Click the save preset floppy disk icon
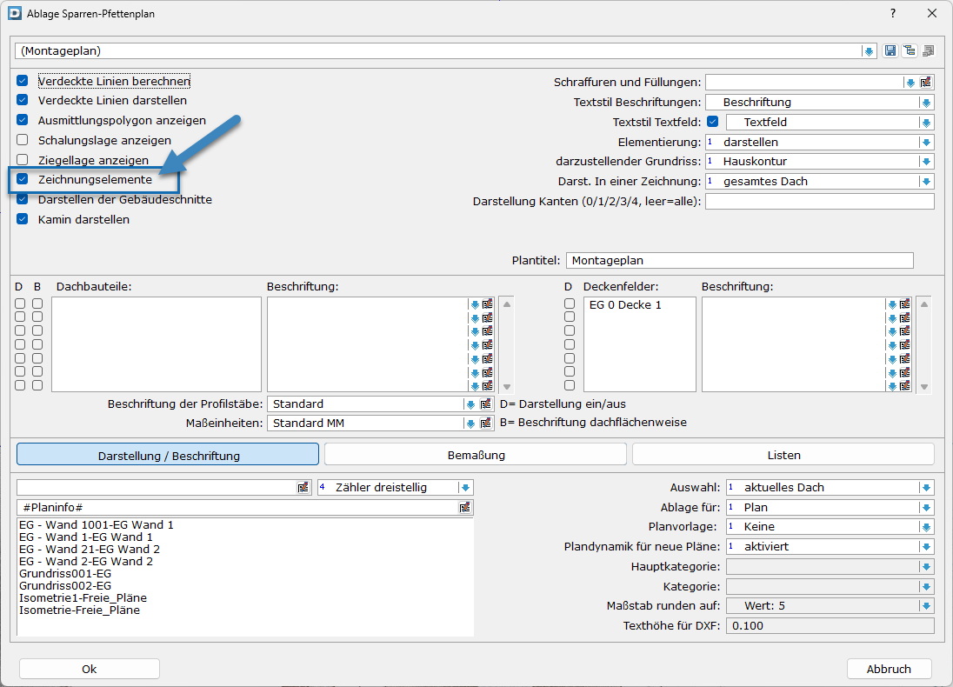The image size is (953, 687). coord(890,51)
